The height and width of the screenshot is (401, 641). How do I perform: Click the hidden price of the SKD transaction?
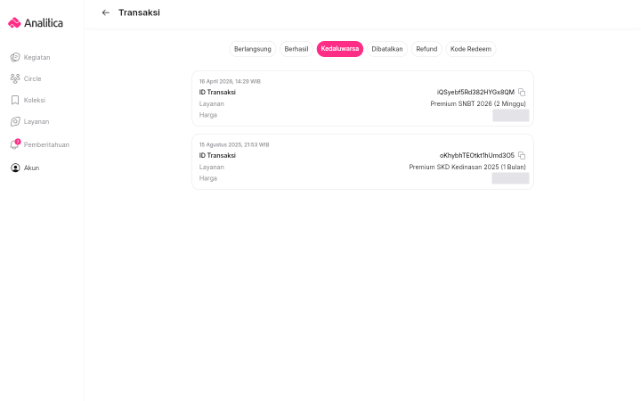pyautogui.click(x=510, y=178)
